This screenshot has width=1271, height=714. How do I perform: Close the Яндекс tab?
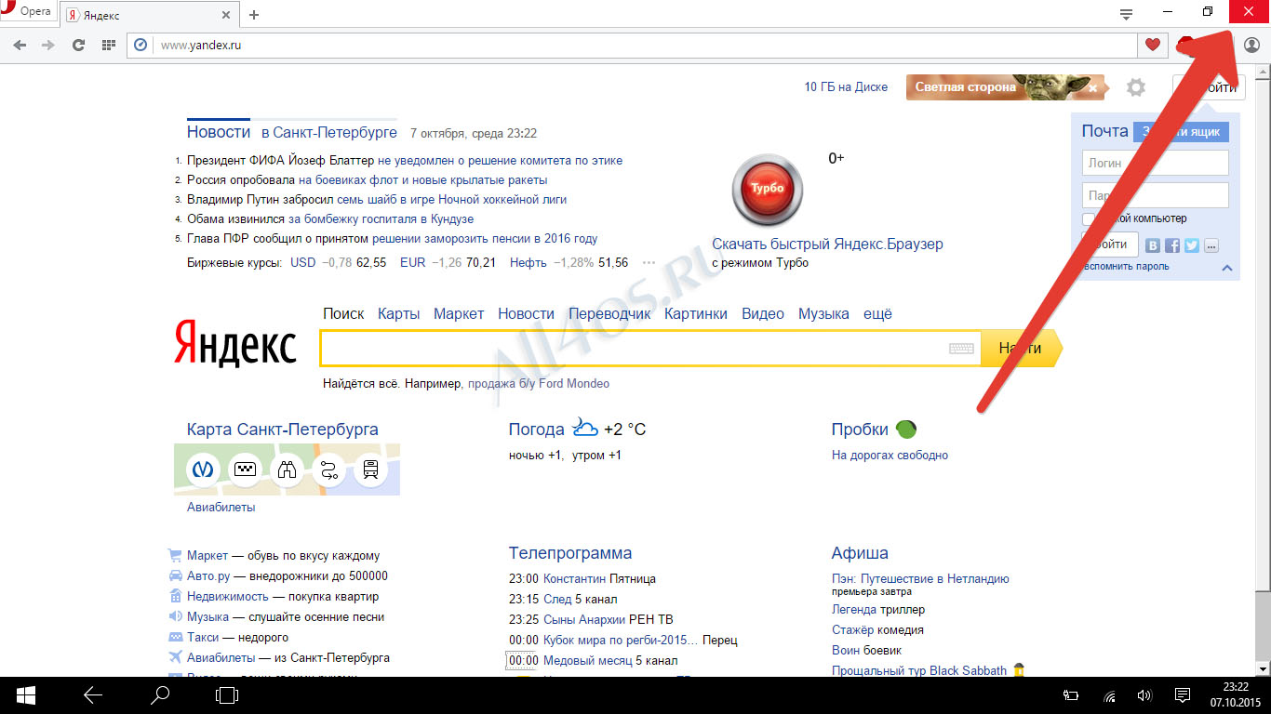point(224,15)
